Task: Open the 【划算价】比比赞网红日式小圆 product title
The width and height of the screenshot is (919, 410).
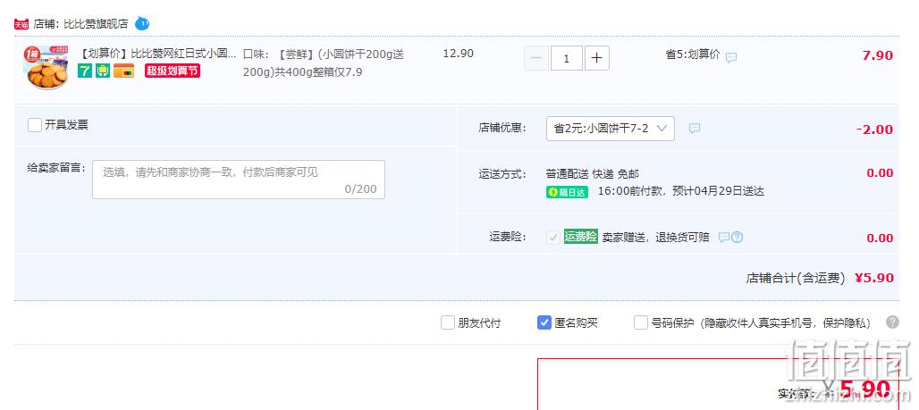Action: point(157,54)
